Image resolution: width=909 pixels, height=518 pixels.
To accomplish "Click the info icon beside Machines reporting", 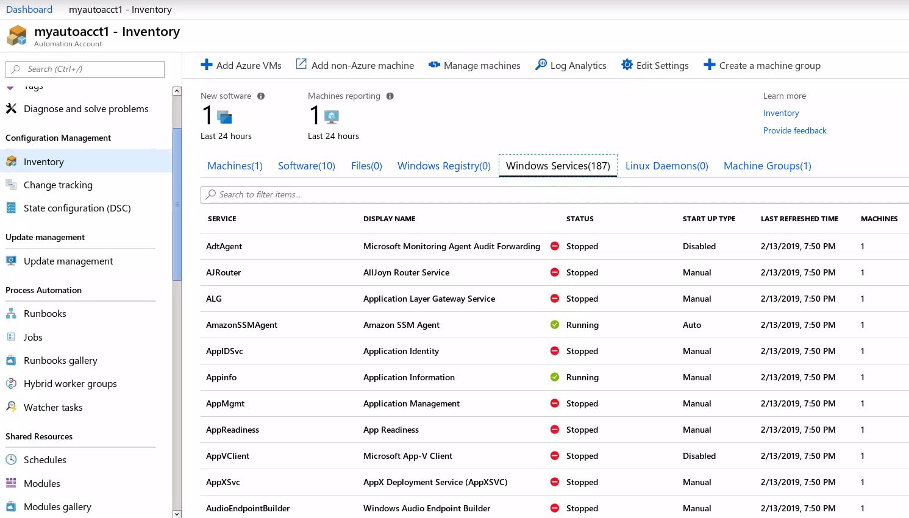I will (x=390, y=96).
